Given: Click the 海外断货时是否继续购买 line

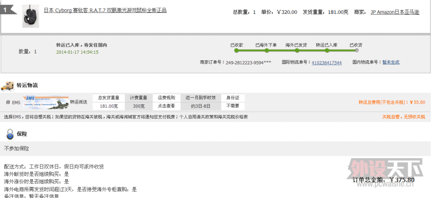Looking at the screenshot, I should (37, 174).
